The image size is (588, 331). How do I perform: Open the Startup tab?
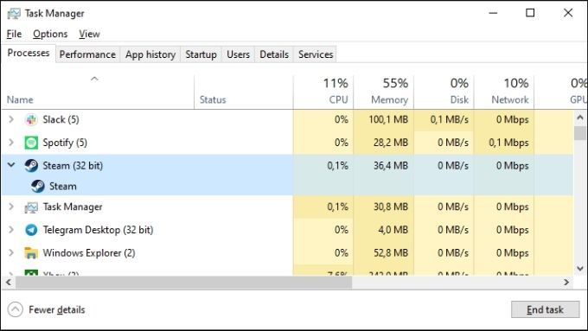tap(201, 54)
